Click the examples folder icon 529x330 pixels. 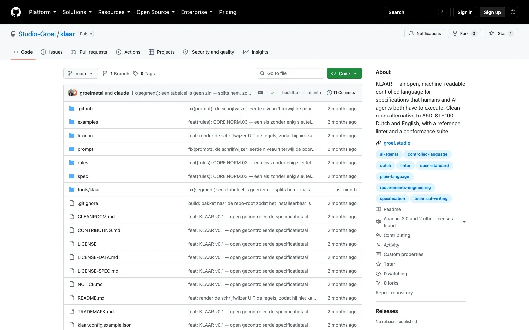click(x=72, y=122)
